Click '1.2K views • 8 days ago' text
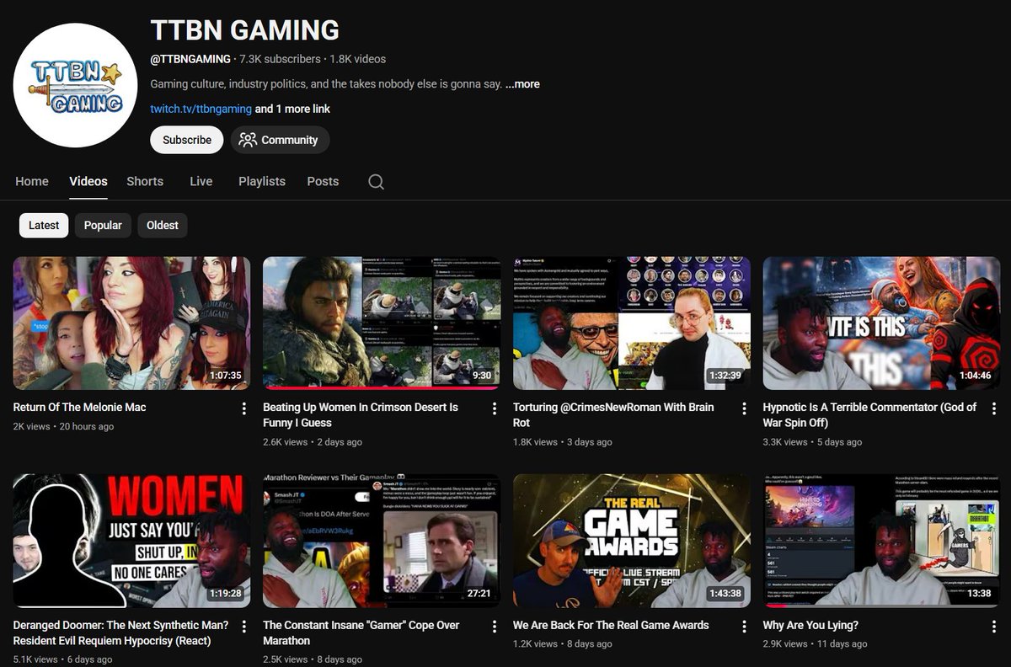Screen dimensions: 1011x667 click(562, 644)
